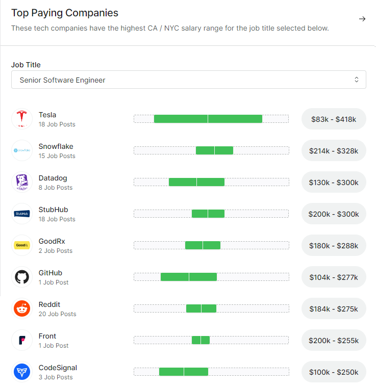This screenshot has width=376, height=388.
Task: Open the Datadog logo icon
Action: click(22, 182)
